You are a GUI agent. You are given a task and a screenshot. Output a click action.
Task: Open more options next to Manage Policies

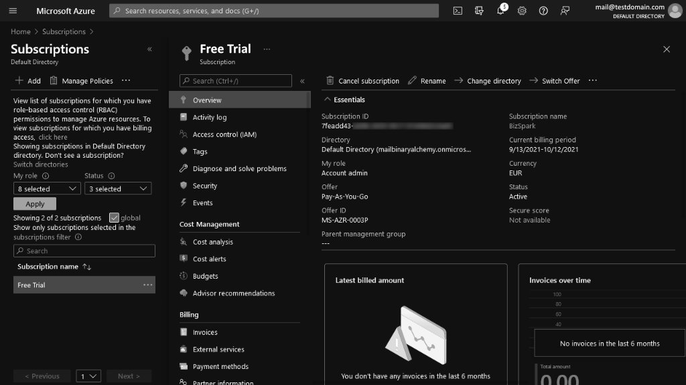(125, 80)
